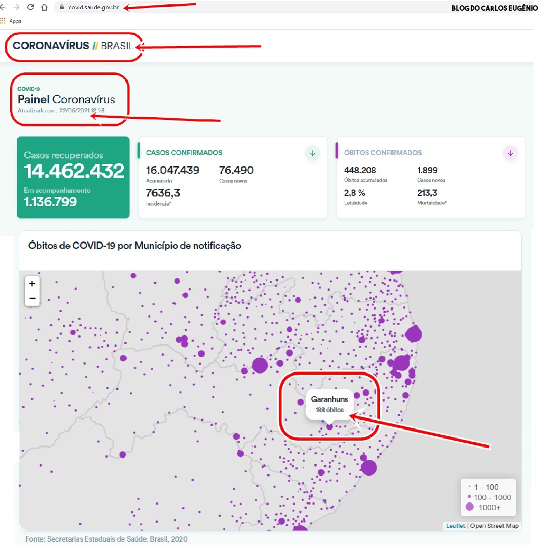Viewport: 540px width, 545px height.
Task: Click the padlock icon in the address bar
Action: (x=62, y=8)
